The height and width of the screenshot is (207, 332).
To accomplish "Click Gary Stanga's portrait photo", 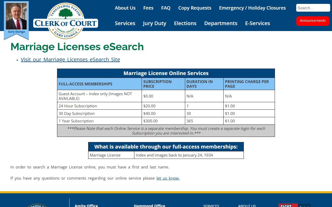I will point(16,16).
